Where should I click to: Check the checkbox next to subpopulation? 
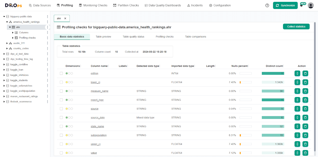pos(61,135)
